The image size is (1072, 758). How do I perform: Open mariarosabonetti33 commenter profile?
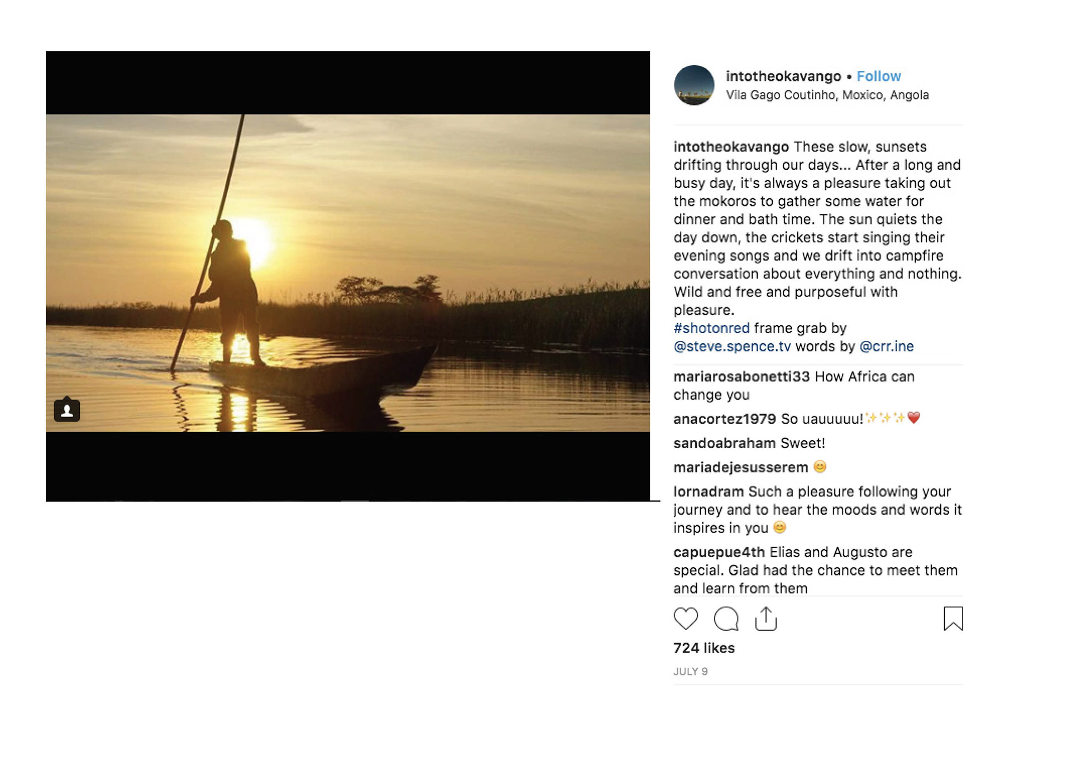[x=741, y=377]
